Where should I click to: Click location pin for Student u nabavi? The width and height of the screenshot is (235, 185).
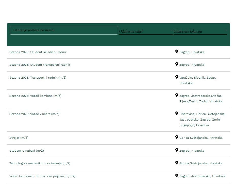point(177,150)
